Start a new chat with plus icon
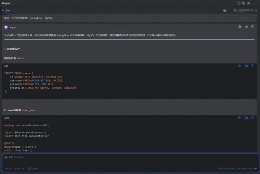 (225, 10)
